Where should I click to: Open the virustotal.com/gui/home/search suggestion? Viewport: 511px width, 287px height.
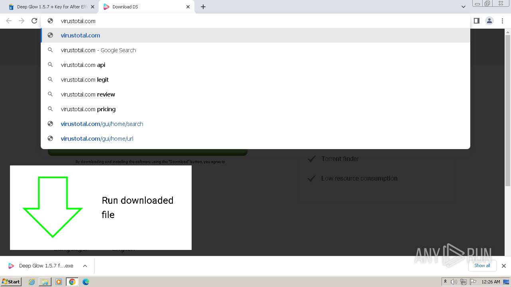coord(255,124)
